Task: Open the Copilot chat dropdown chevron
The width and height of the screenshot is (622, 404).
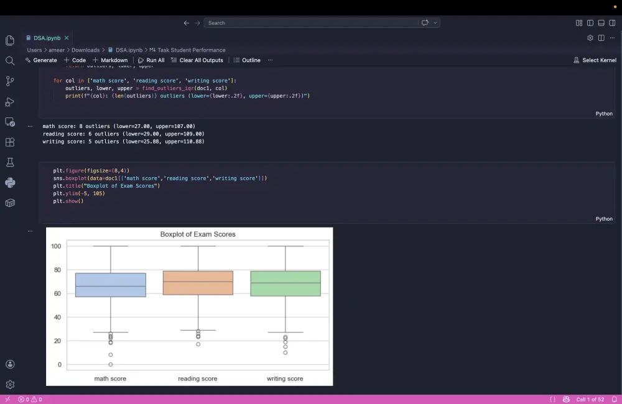Action: click(x=435, y=22)
